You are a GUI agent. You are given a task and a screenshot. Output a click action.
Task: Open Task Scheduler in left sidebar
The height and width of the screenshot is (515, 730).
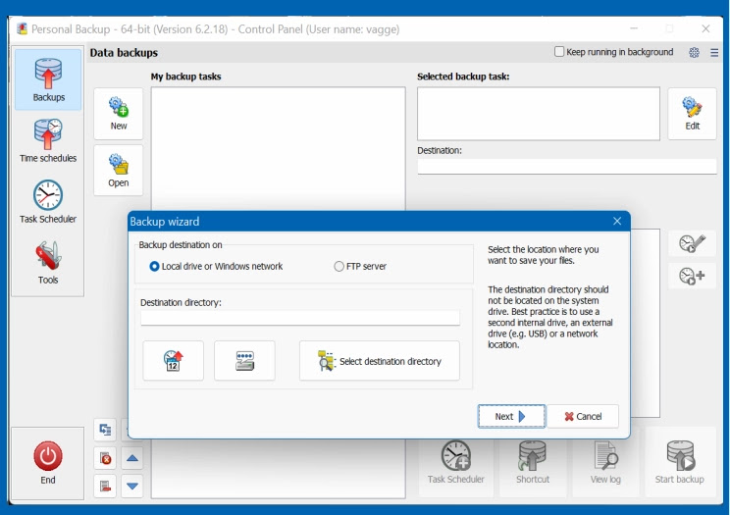point(48,202)
